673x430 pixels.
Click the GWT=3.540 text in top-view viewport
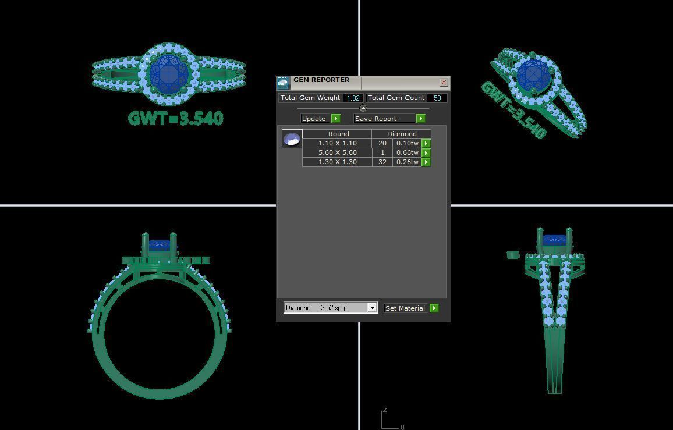176,118
